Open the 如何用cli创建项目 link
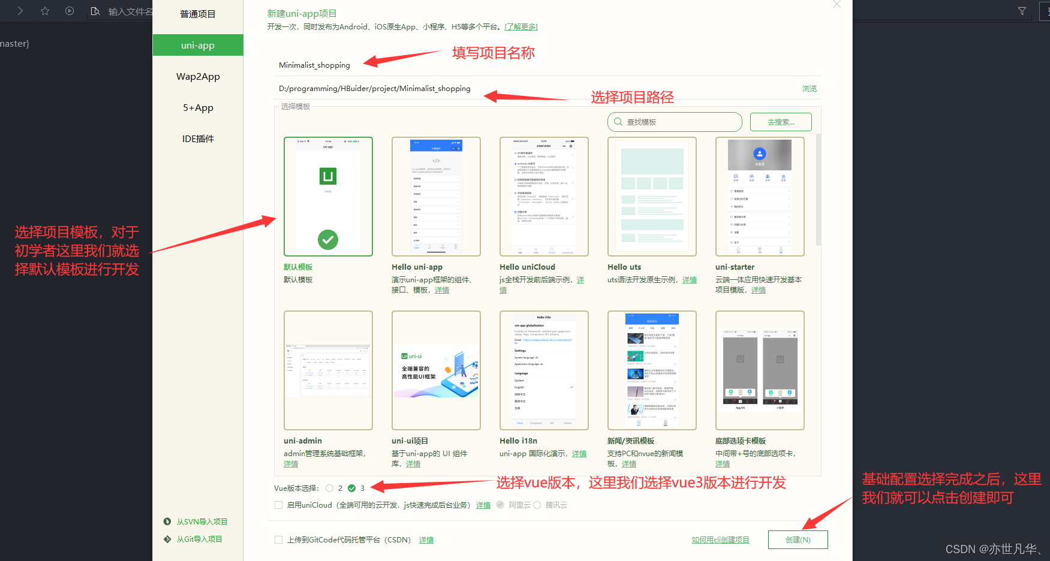 coord(720,540)
